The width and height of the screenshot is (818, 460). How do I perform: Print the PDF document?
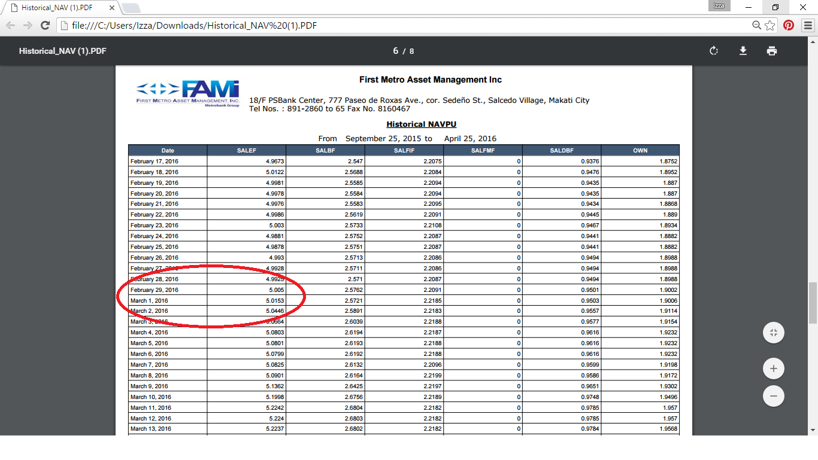coord(772,51)
